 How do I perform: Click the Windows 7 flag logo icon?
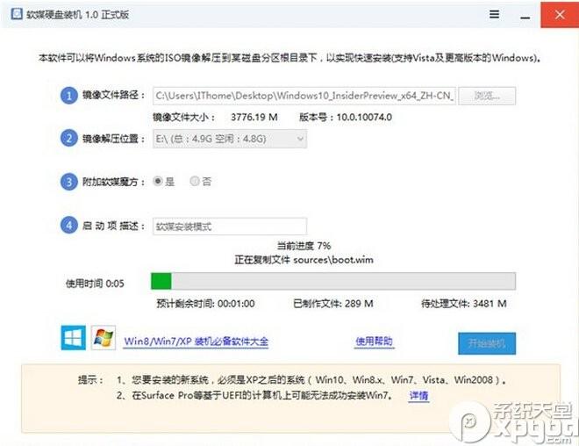[104, 337]
